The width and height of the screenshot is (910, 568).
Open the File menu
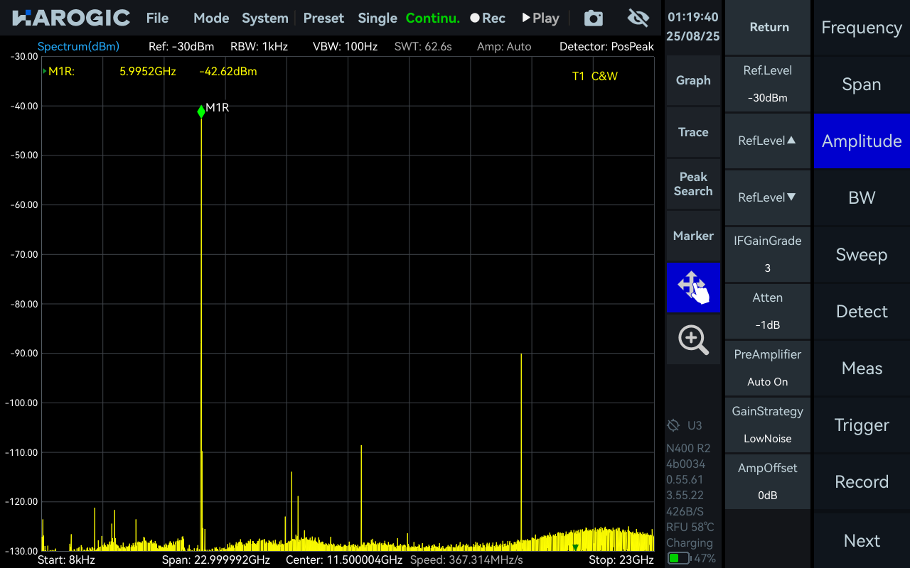point(157,18)
